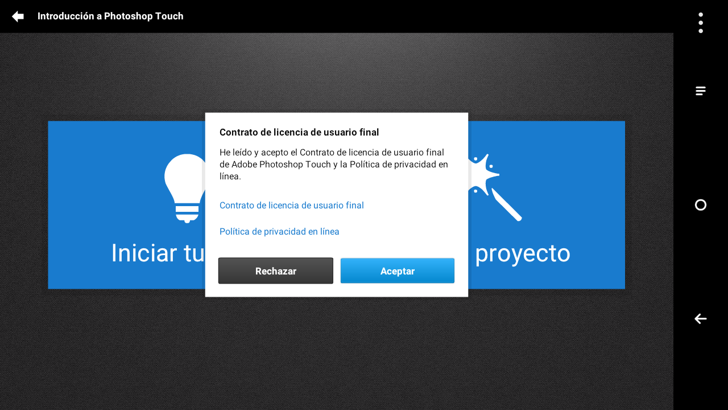728x410 pixels.
Task: Click the dialog heading 'Contrato de licencia de usuario final'
Action: coord(299,133)
